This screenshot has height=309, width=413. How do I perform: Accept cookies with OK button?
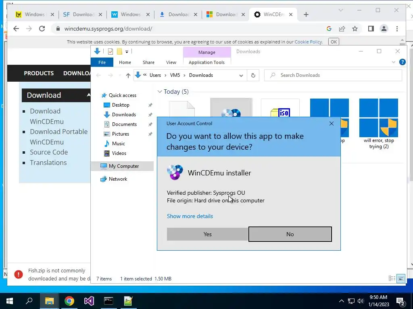[x=334, y=42]
